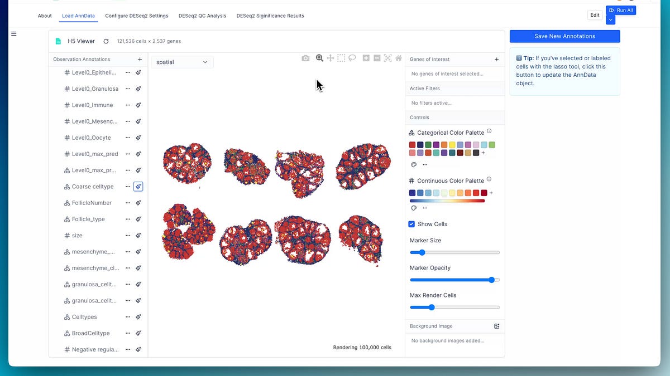Uncheck the Show Cells checkbox
The height and width of the screenshot is (376, 670).
(x=412, y=224)
